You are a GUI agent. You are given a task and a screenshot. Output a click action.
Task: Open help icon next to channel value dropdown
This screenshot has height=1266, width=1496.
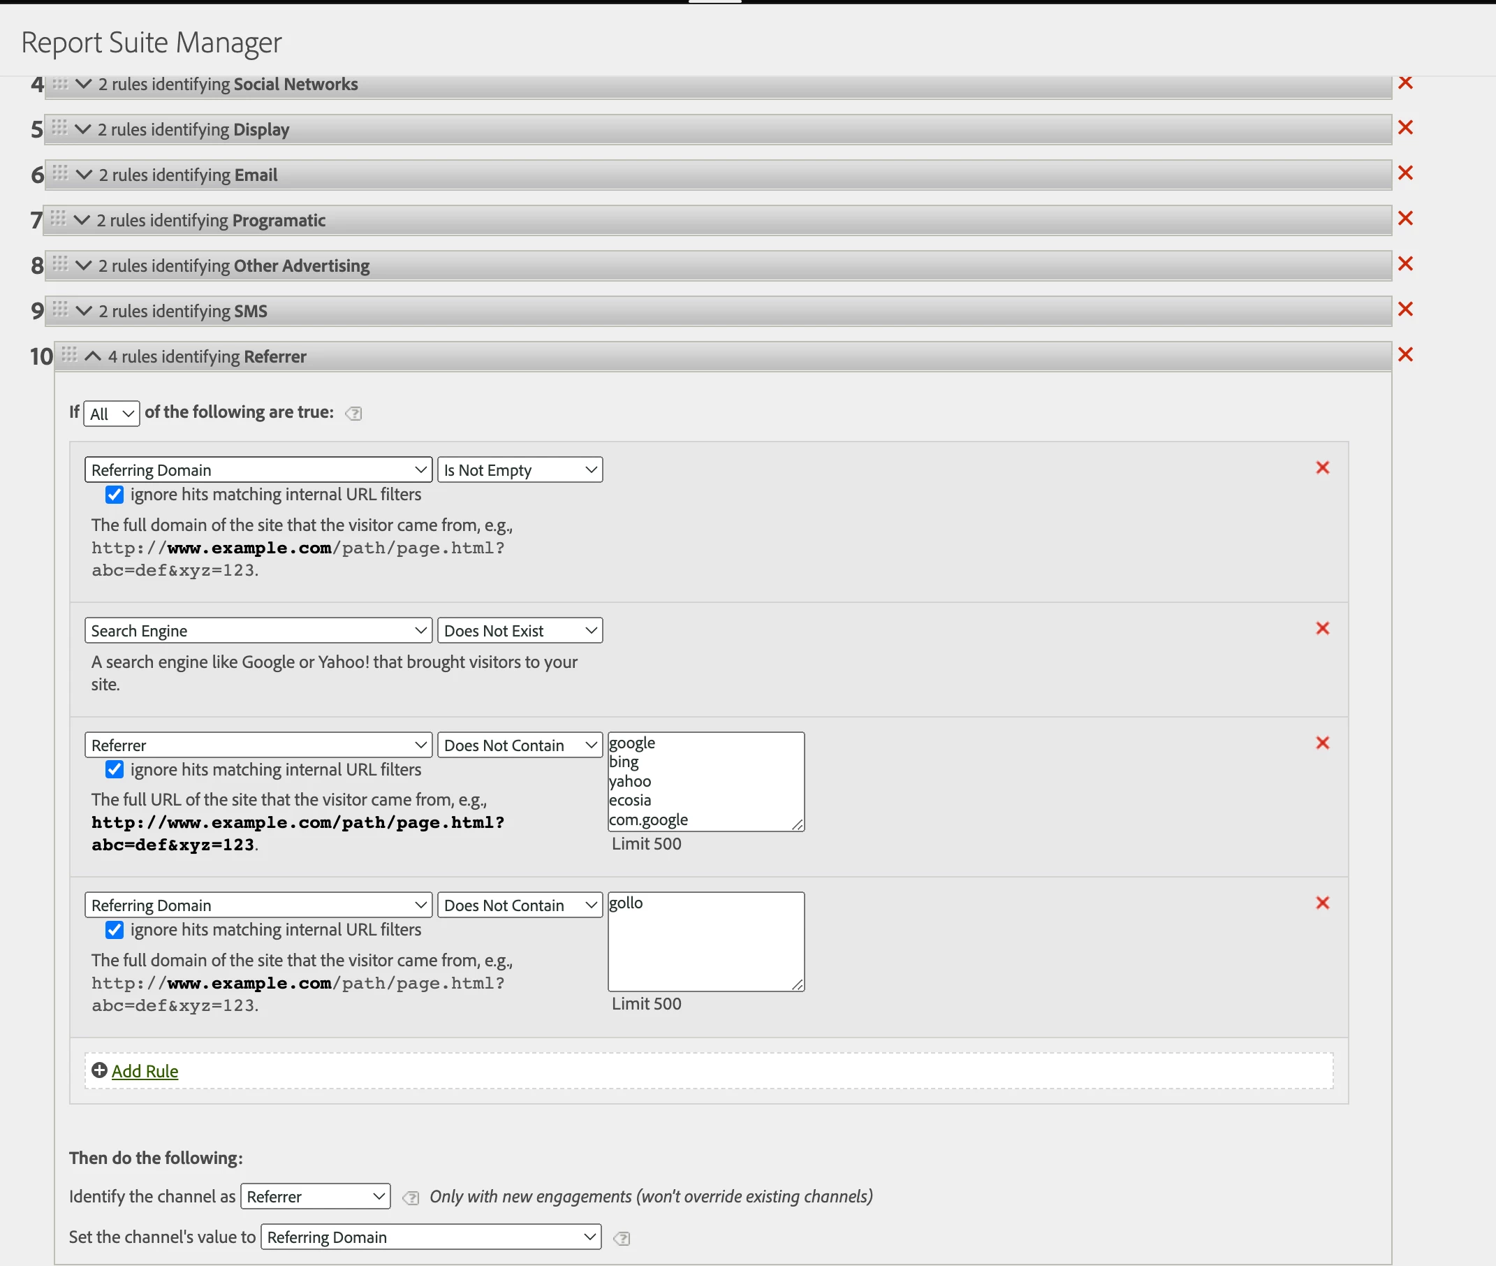coord(622,1238)
